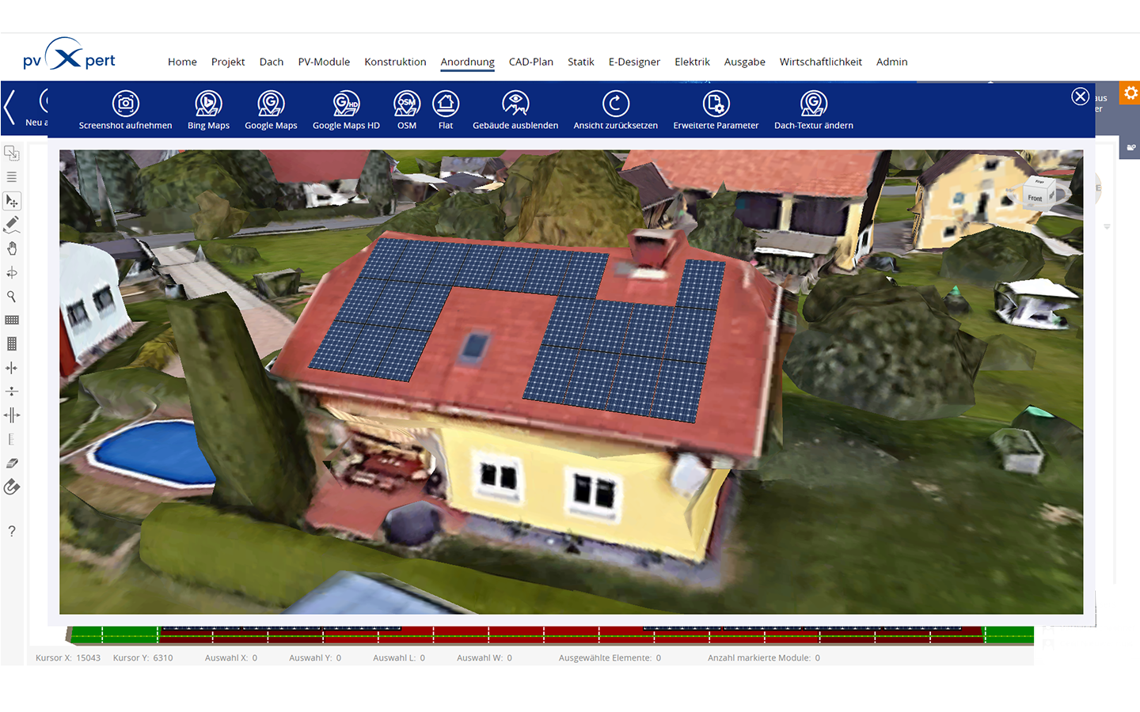
Task: Close the 3D view overlay
Action: [1080, 97]
